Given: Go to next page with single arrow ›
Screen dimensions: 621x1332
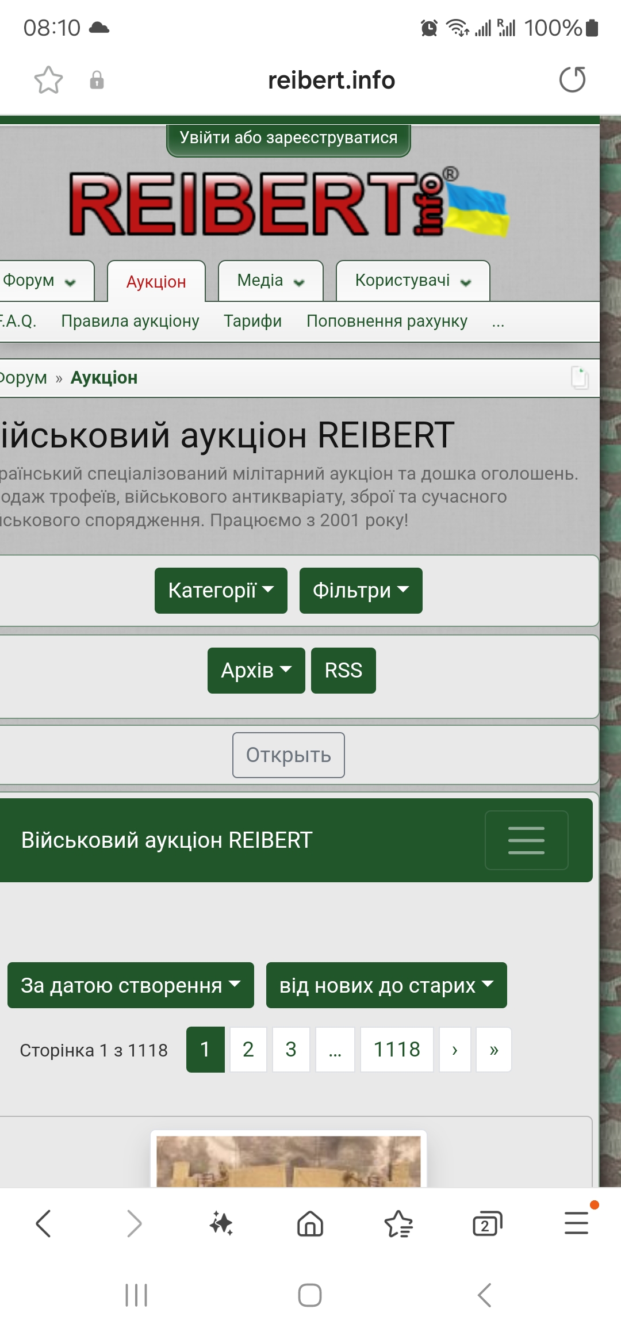Looking at the screenshot, I should 455,1050.
